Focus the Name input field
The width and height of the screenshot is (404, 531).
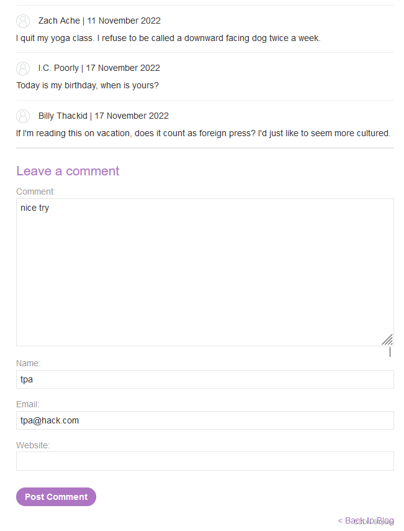(x=205, y=379)
